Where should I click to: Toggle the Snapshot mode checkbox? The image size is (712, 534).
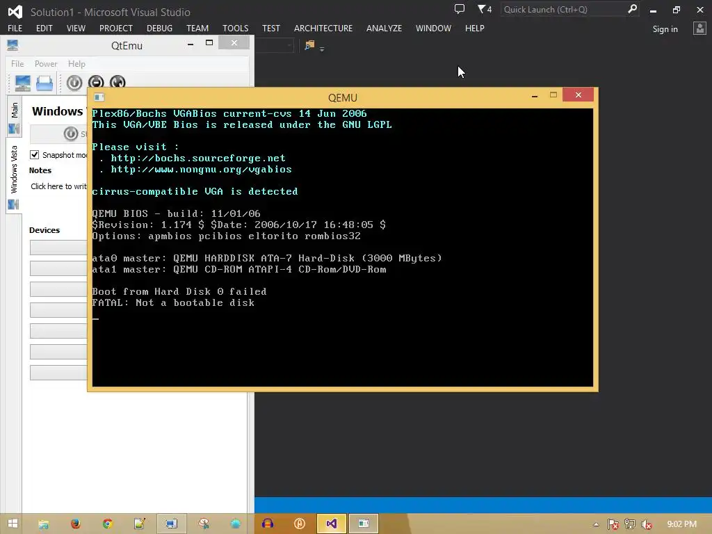[x=35, y=155]
